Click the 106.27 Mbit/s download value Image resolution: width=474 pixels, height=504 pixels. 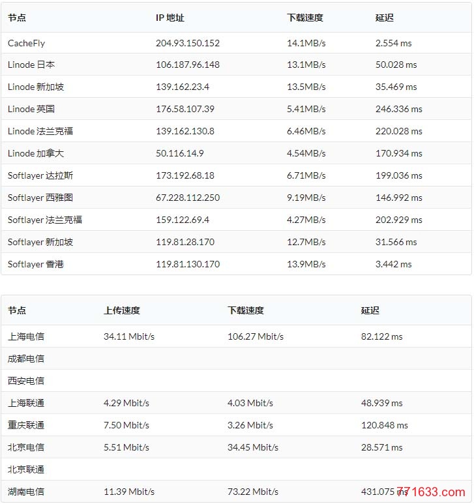point(256,336)
